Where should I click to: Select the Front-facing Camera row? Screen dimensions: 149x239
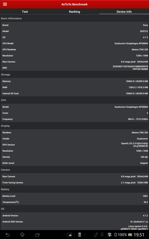tap(74, 182)
